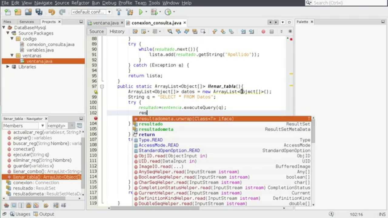Select resultado suggestion in completion list
The image size is (388, 218).
pos(222,124)
